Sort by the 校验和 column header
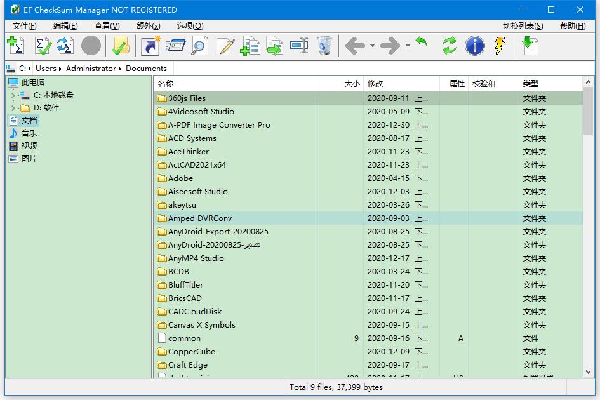Viewport: 600px width, 400px height. [x=493, y=83]
